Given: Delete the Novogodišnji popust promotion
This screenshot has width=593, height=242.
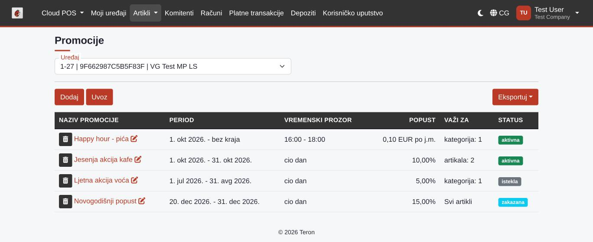Looking at the screenshot, I should [65, 201].
